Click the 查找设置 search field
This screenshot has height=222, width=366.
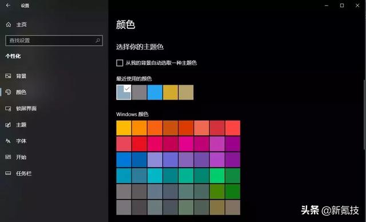pos(54,41)
